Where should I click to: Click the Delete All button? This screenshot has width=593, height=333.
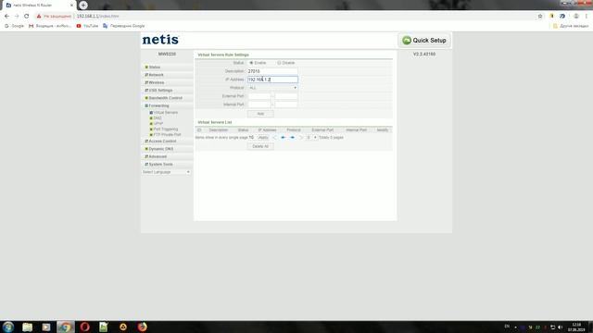coord(260,146)
